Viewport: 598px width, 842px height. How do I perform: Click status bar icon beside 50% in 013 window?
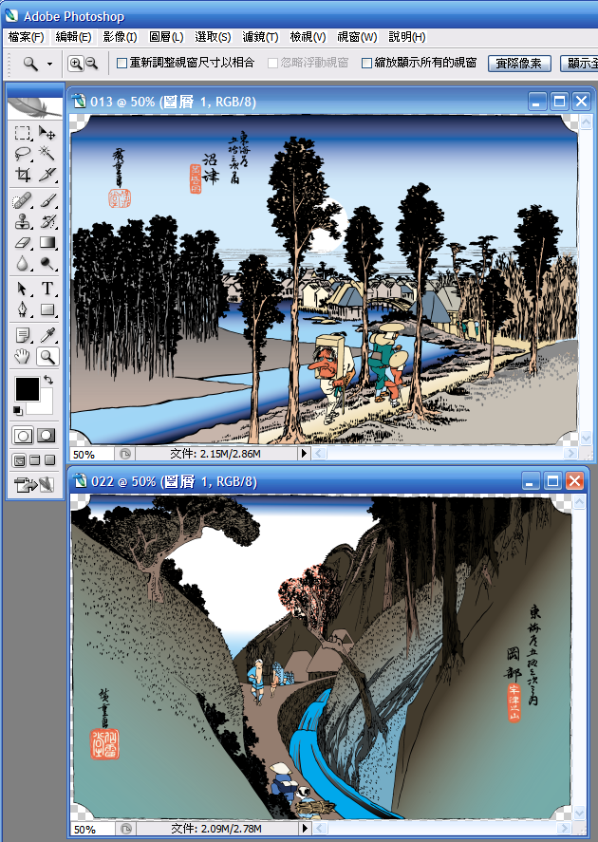click(125, 455)
